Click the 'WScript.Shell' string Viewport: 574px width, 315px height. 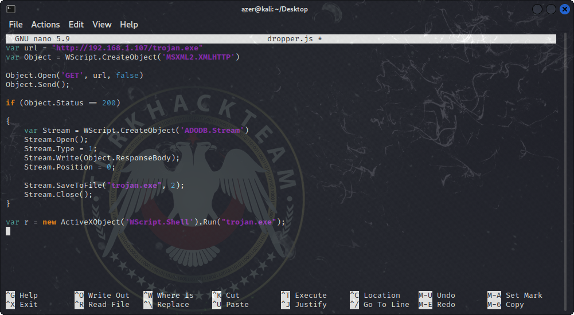coord(159,222)
